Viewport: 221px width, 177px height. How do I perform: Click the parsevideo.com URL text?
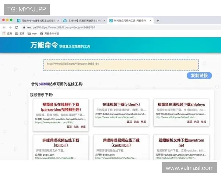tap(56, 122)
